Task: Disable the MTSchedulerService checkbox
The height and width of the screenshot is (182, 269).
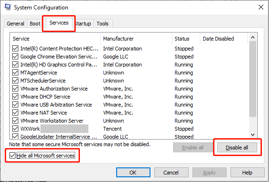Action: coord(15,81)
